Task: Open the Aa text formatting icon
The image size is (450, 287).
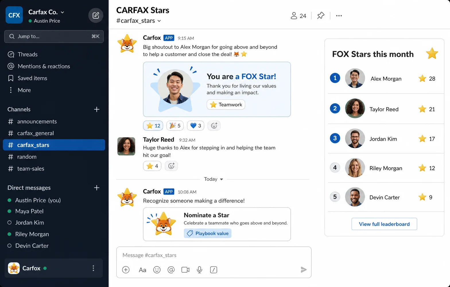Action: coord(142,270)
